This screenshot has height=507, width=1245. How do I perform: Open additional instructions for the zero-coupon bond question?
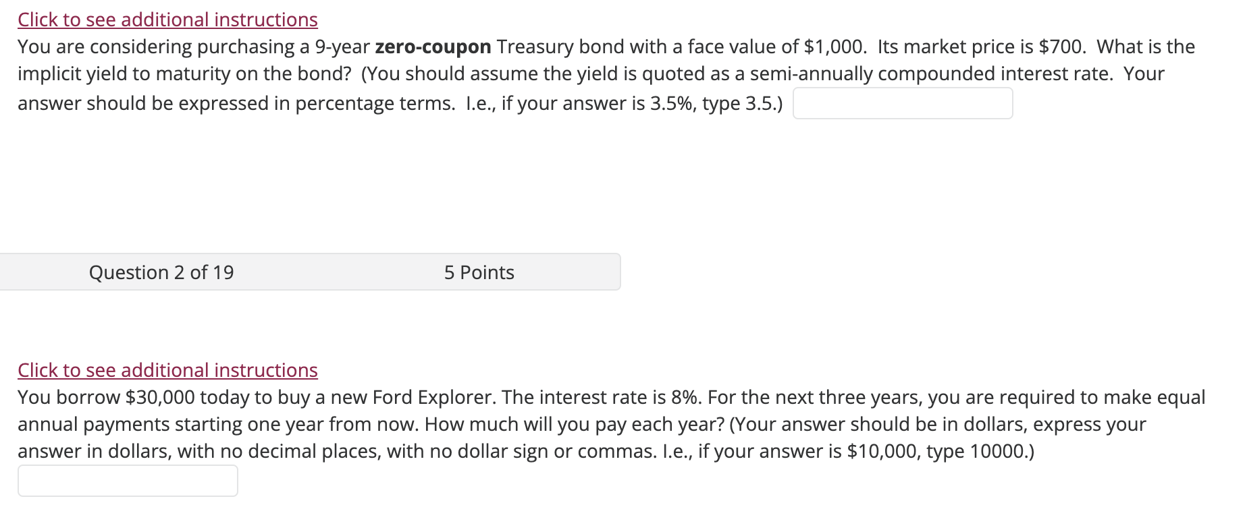[x=167, y=19]
